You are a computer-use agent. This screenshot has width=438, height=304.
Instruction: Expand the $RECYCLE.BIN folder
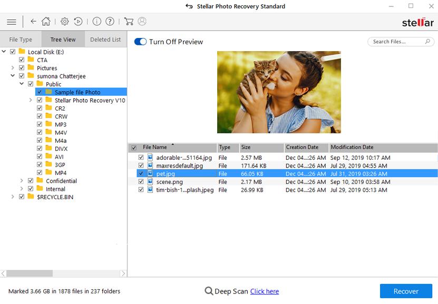pos(13,197)
